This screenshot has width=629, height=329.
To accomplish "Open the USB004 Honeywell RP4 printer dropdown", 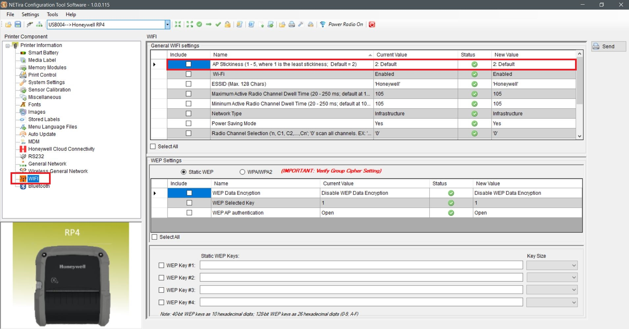I will pos(167,25).
